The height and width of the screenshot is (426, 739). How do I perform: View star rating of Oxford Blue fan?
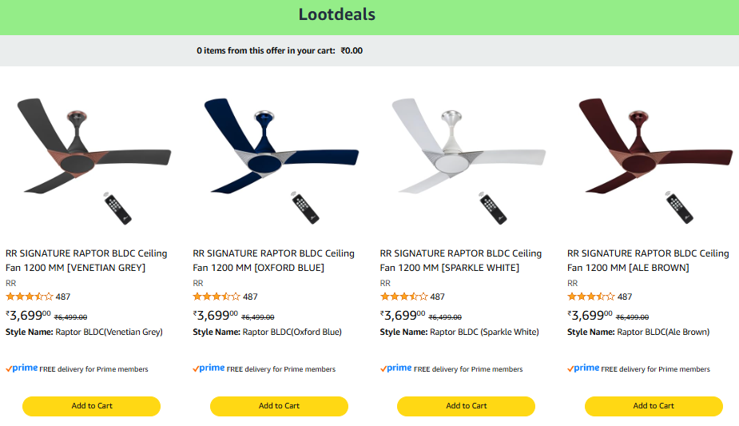(217, 297)
